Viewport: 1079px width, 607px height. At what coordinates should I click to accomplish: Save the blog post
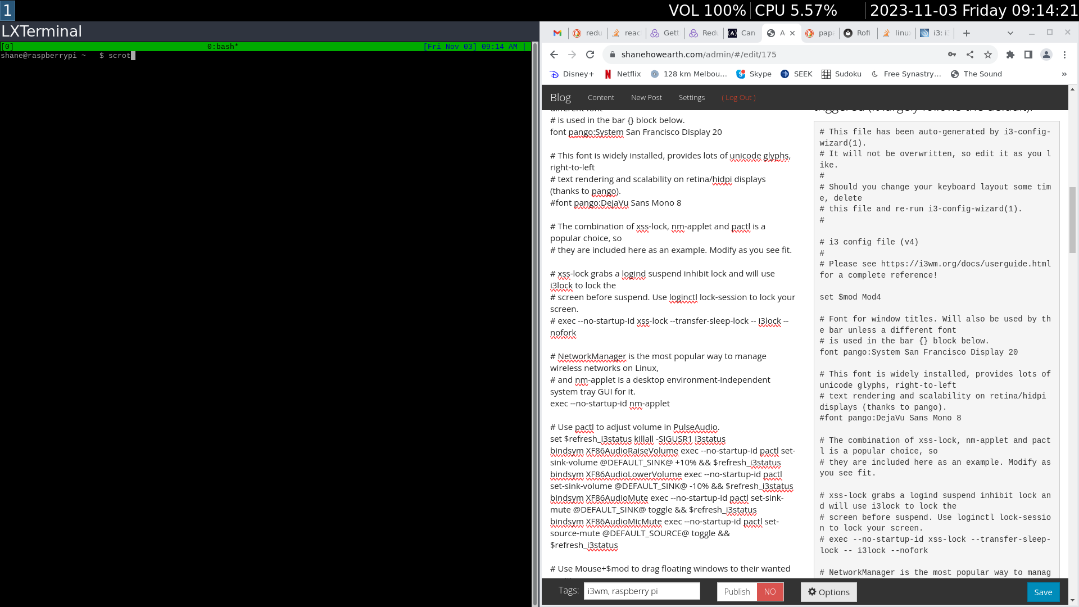point(1043,592)
